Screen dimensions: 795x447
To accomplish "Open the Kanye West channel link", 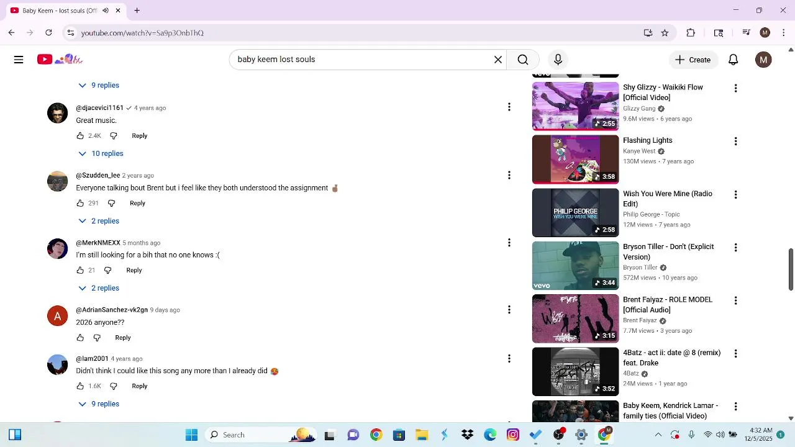I will [x=639, y=151].
